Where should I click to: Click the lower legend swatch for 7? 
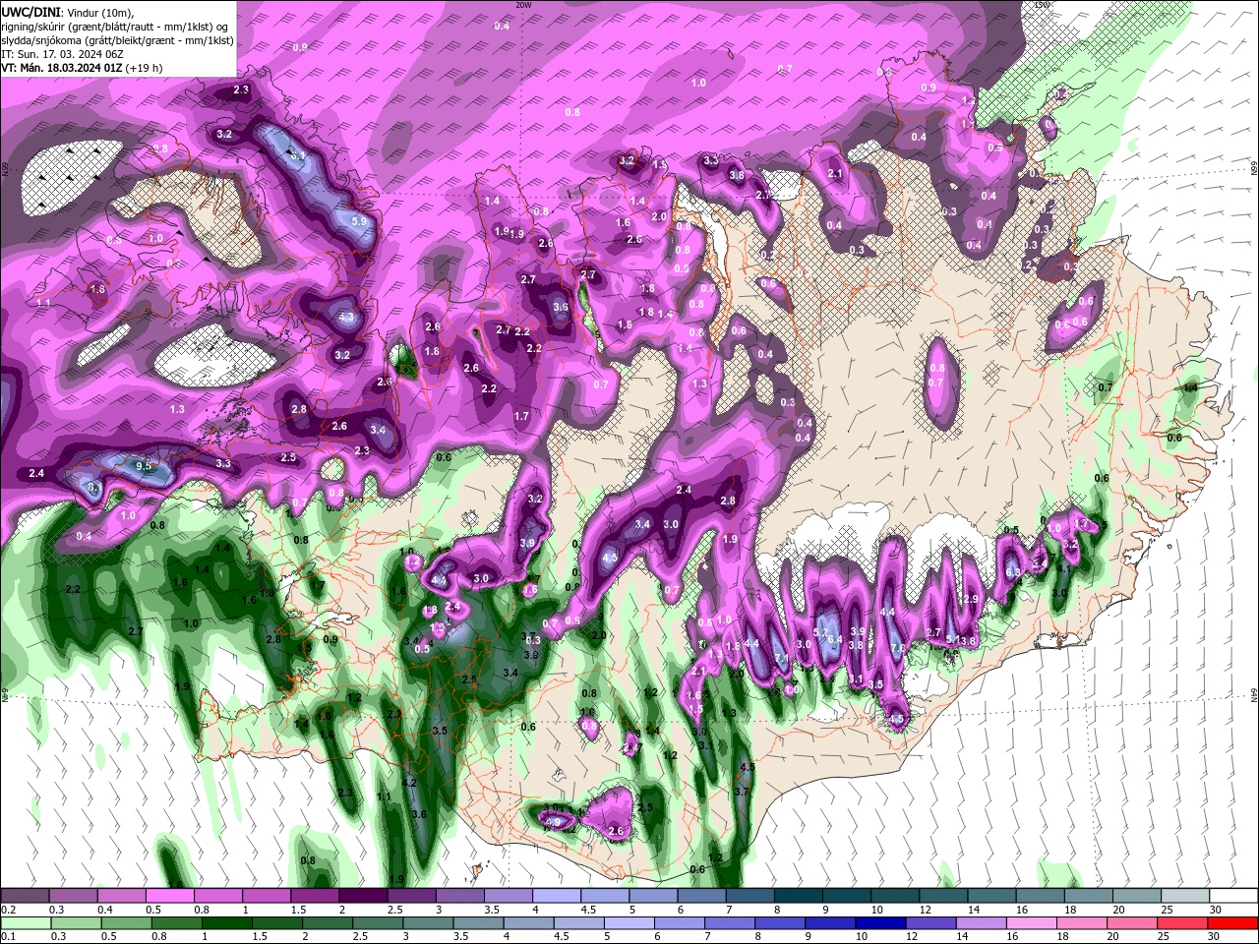click(731, 923)
